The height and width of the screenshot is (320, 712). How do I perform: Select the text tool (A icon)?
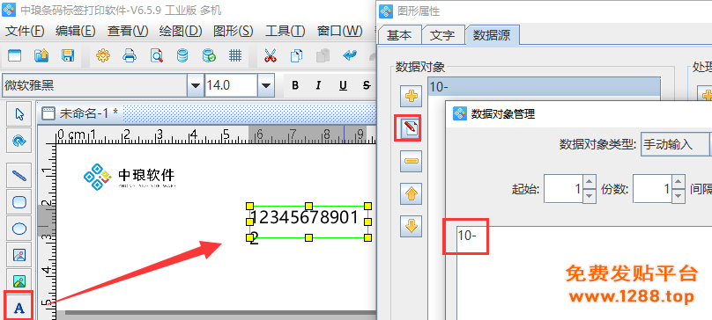[19, 309]
